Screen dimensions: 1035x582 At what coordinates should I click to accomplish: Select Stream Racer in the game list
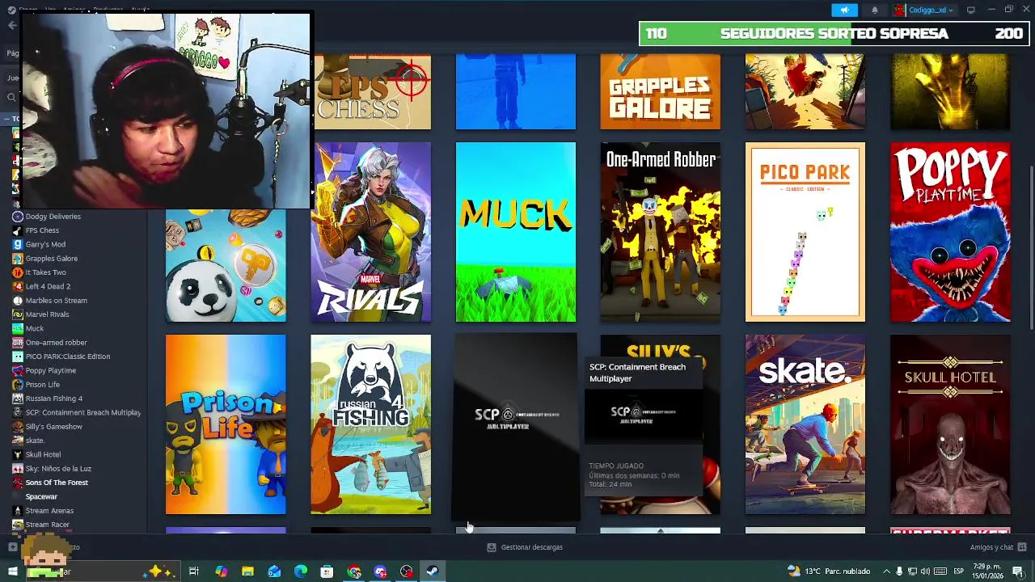[x=48, y=525]
